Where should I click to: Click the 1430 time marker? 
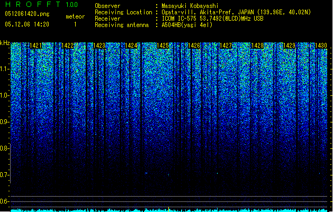click(321, 46)
